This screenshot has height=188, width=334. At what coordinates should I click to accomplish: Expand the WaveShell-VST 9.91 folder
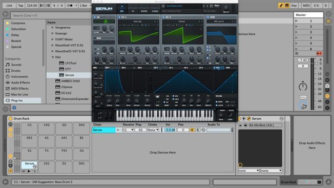[x=52, y=46]
